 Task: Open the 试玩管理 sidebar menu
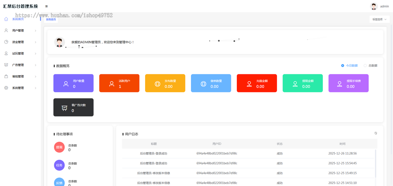tap(20, 53)
